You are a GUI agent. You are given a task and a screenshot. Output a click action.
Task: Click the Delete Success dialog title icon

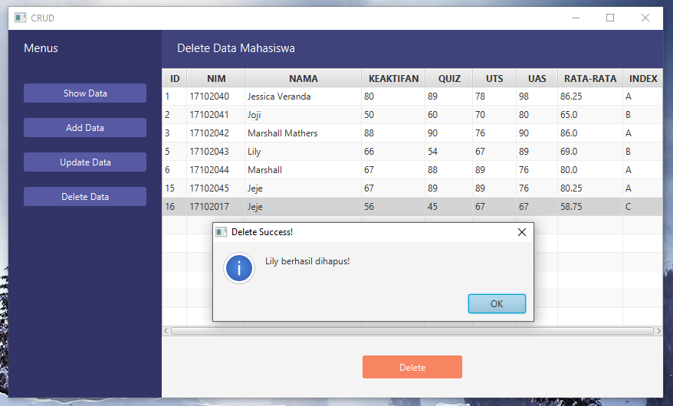click(x=221, y=232)
